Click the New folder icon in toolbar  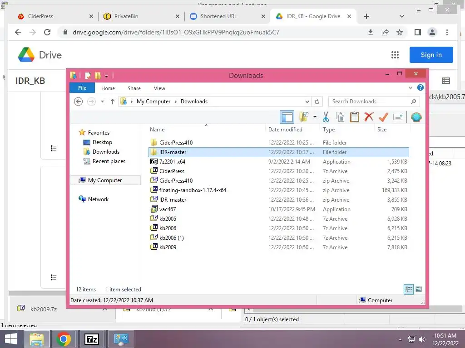point(304,117)
